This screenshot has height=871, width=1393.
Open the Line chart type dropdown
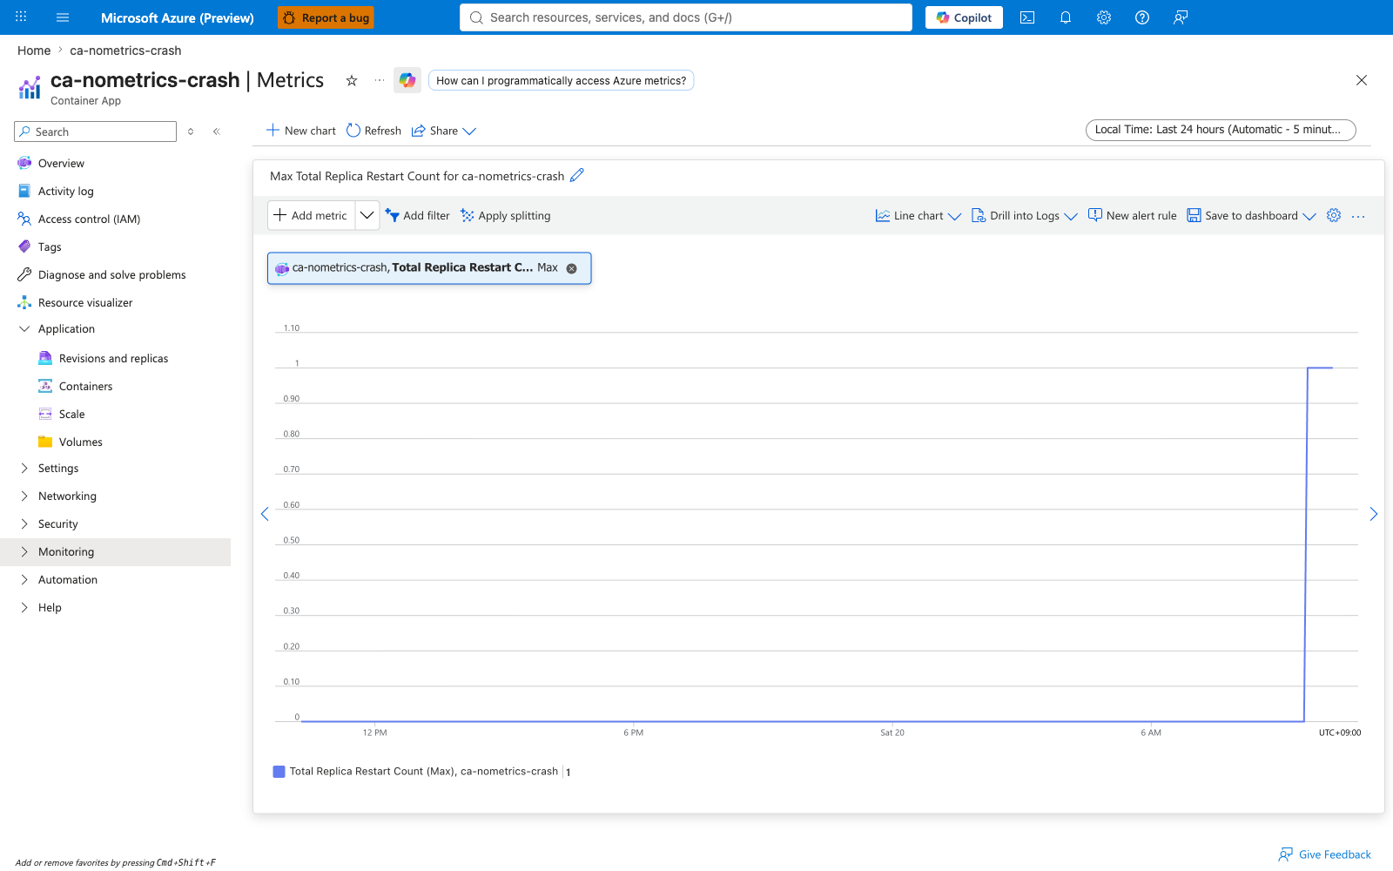[x=919, y=215]
